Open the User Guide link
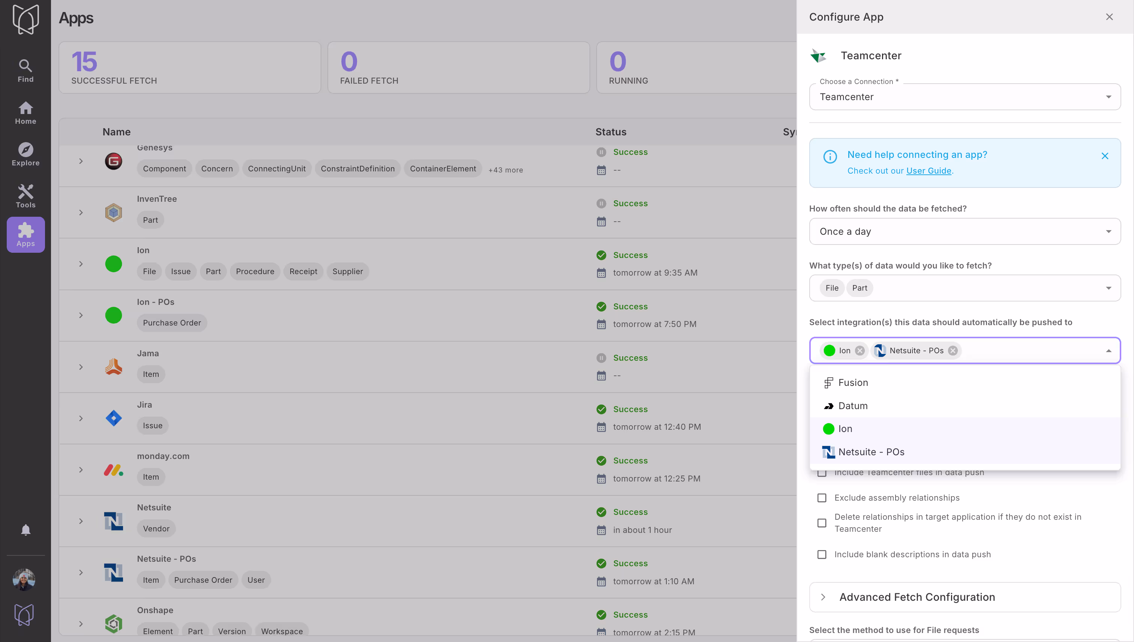The width and height of the screenshot is (1134, 642). click(x=928, y=171)
